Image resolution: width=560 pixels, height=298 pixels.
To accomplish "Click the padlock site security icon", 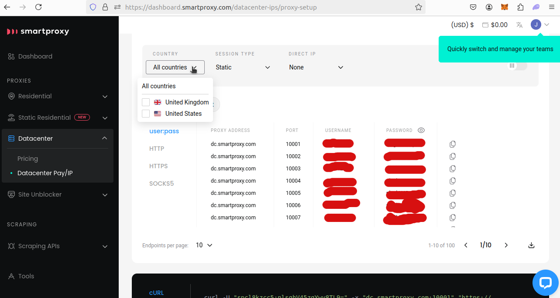I will point(105,7).
